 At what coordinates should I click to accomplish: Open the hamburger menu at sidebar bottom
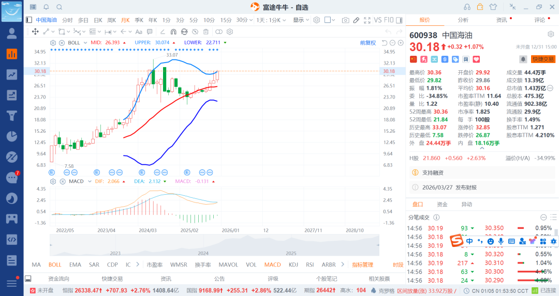12,283
